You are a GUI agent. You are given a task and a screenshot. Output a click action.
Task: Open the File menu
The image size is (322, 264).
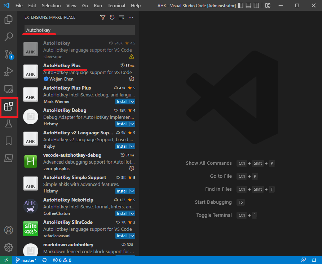pyautogui.click(x=19, y=5)
